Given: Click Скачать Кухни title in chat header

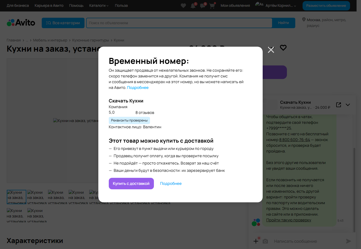Looking at the screenshot, I should pos(295,102).
